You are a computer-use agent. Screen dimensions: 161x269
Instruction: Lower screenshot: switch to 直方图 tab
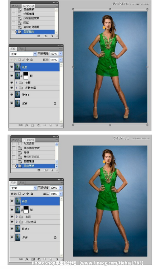(x=16, y=140)
